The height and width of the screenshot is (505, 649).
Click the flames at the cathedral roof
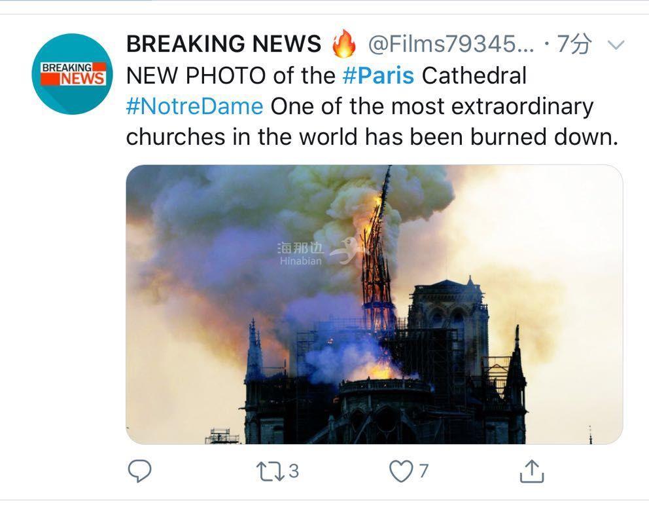tap(375, 369)
